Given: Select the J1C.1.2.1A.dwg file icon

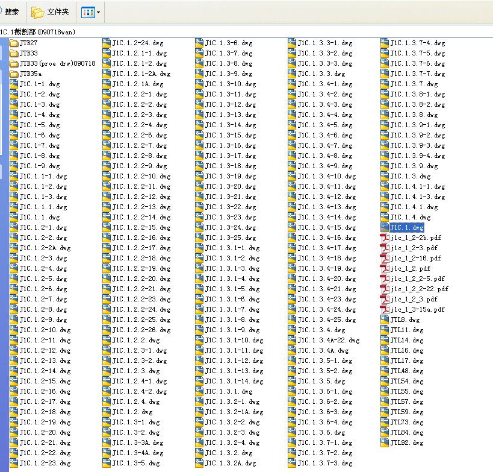Looking at the screenshot, I should (107, 84).
